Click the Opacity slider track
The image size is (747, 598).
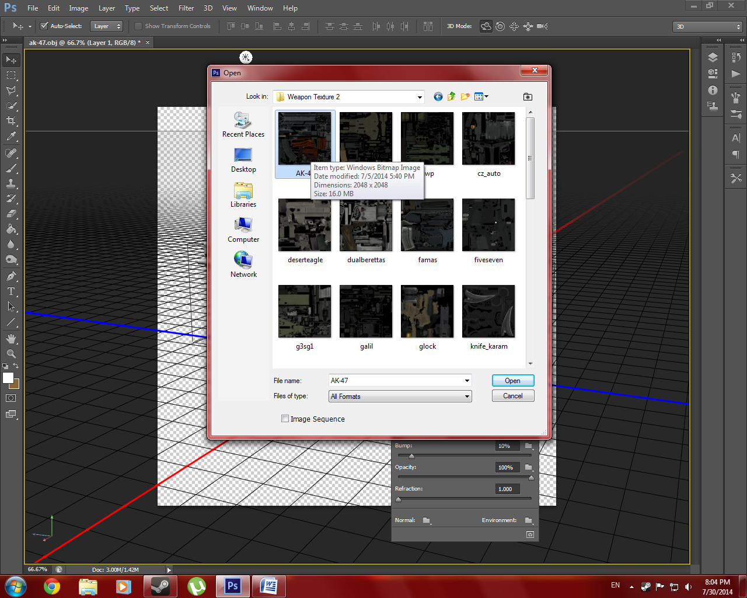(x=464, y=477)
